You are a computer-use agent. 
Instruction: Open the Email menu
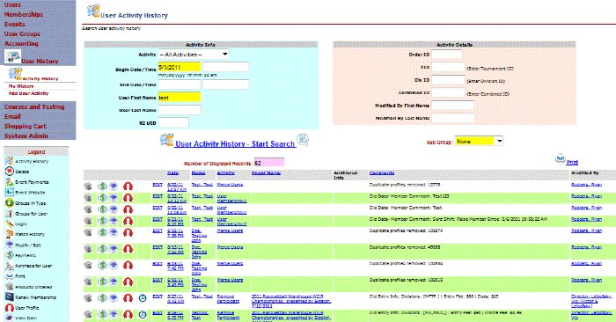click(12, 117)
